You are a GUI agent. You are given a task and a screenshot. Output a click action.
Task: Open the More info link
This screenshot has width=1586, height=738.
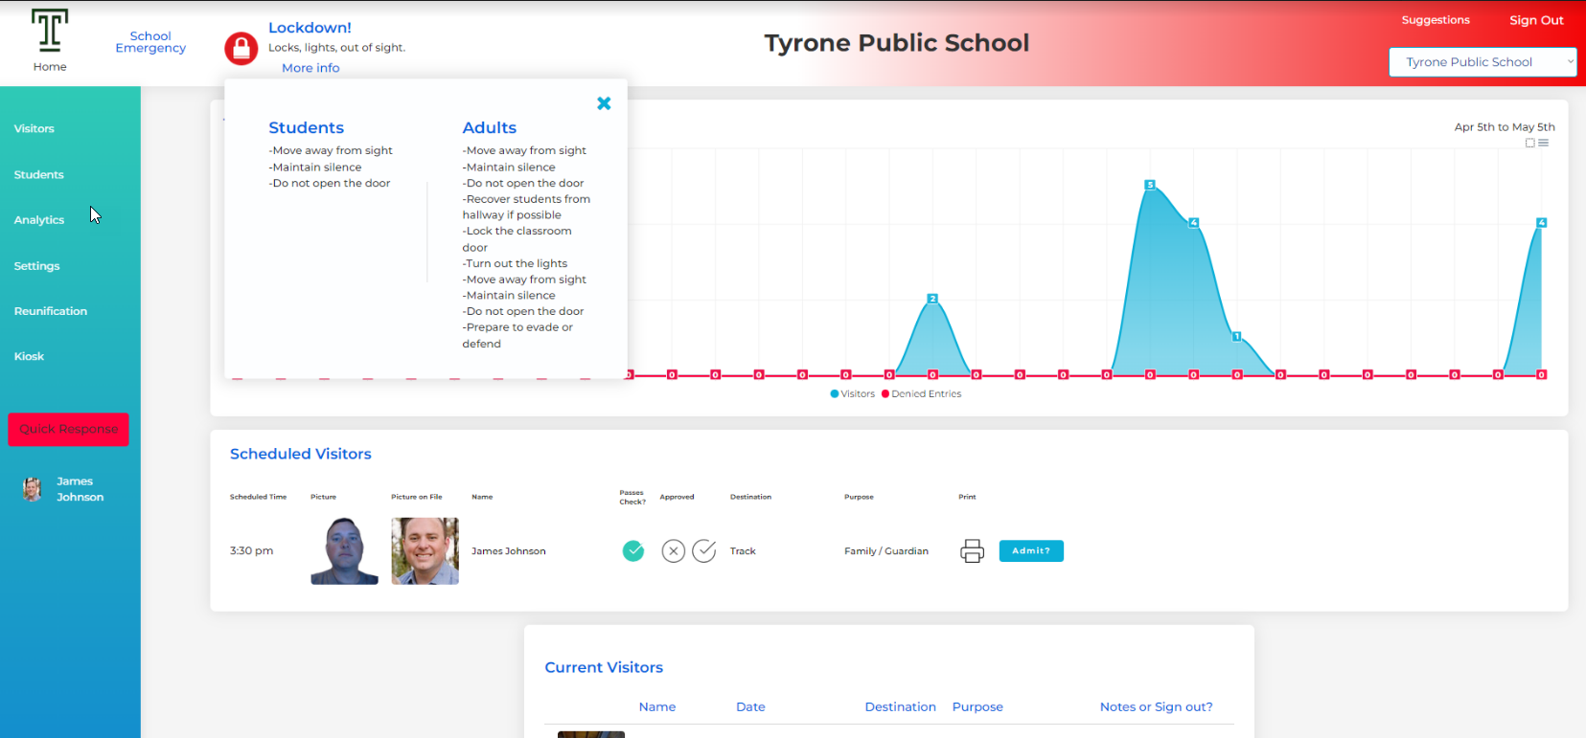pos(310,68)
